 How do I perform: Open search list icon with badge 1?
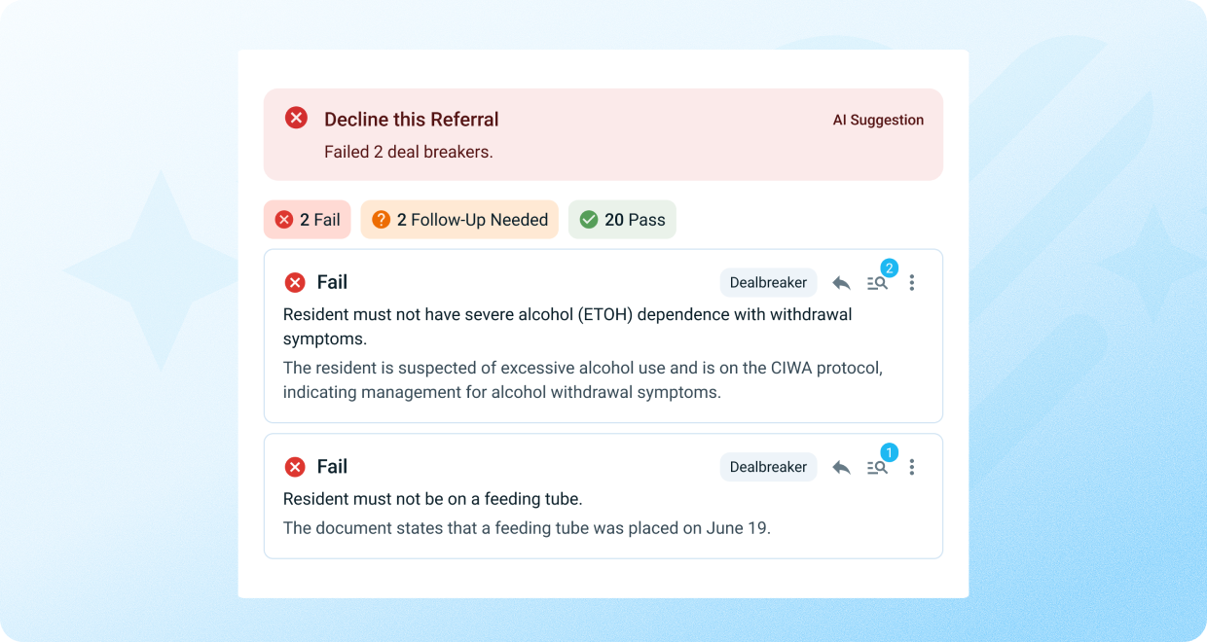(877, 468)
